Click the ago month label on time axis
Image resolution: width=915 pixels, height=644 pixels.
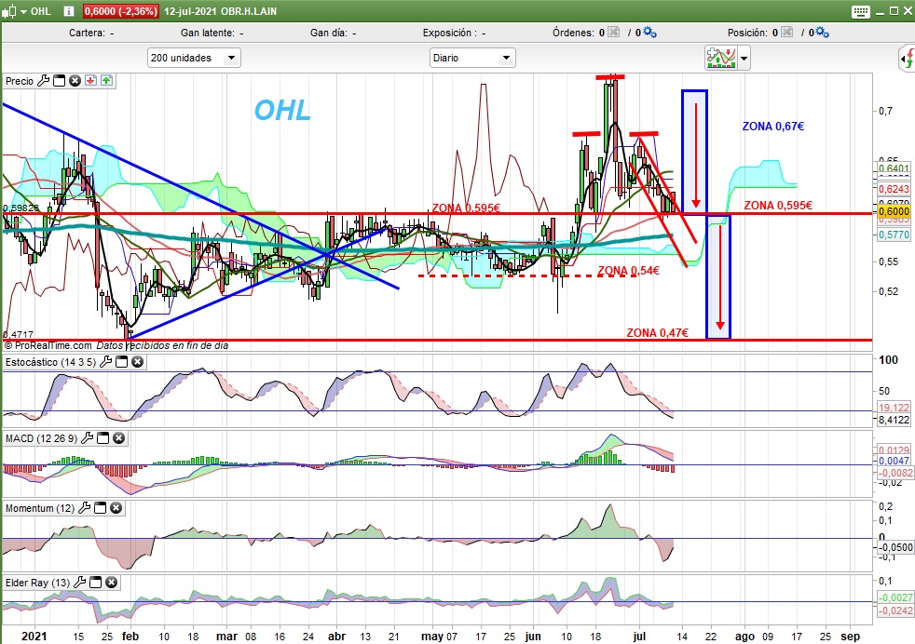tap(744, 637)
